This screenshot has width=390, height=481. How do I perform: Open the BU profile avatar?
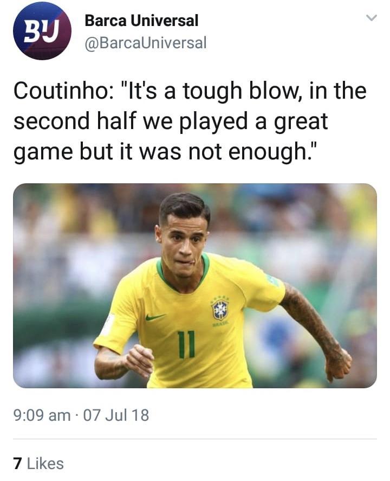point(42,30)
